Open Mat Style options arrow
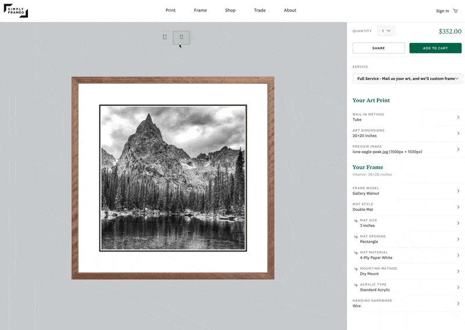This screenshot has height=330, width=465. [x=458, y=207]
